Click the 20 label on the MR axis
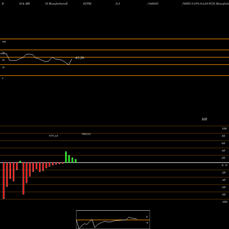This screenshot has height=229, width=229. coord(224,158)
